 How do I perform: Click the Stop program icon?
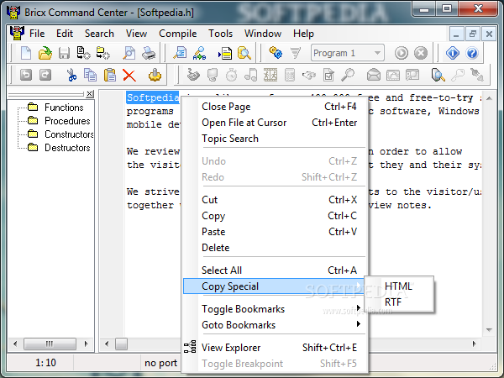(x=421, y=53)
